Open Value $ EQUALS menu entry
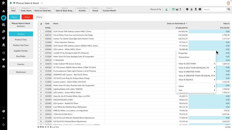Viewport: 232px width, 130px height. click(196, 80)
